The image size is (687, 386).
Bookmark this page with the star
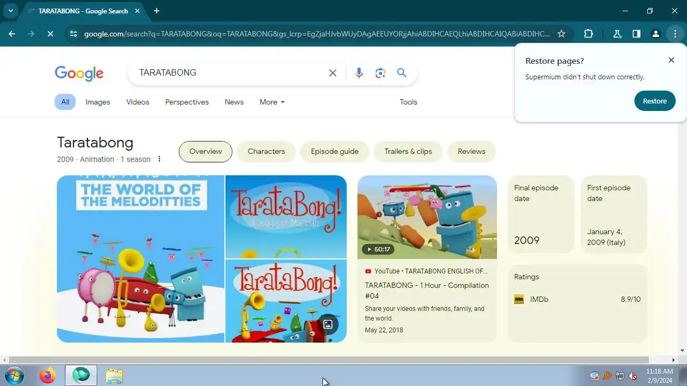(x=561, y=34)
